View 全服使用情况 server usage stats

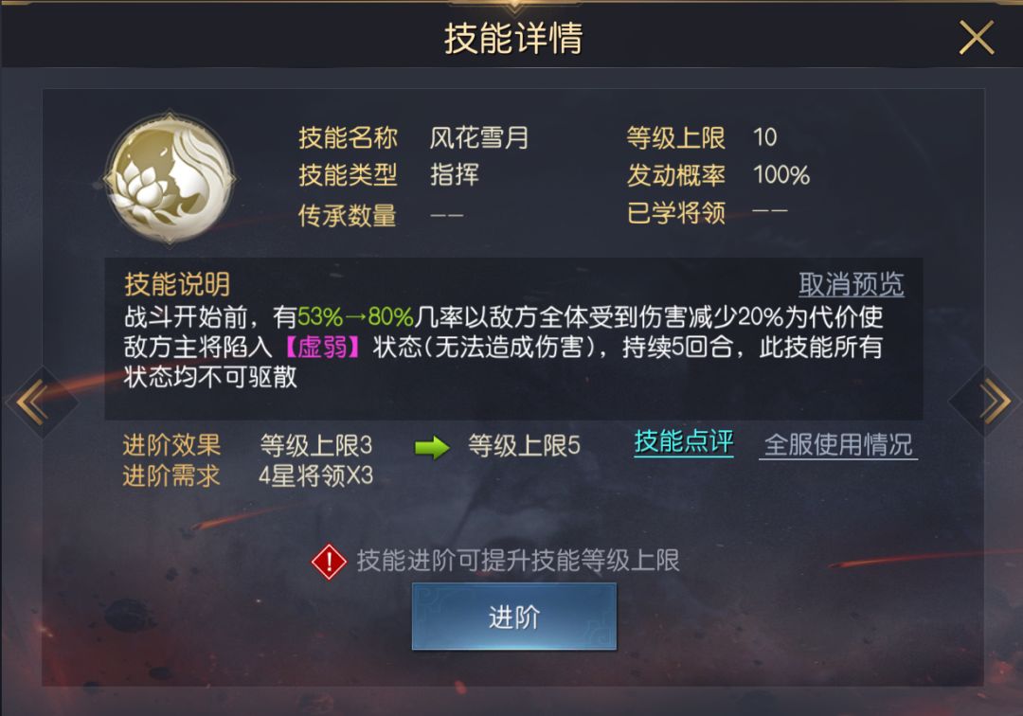837,445
